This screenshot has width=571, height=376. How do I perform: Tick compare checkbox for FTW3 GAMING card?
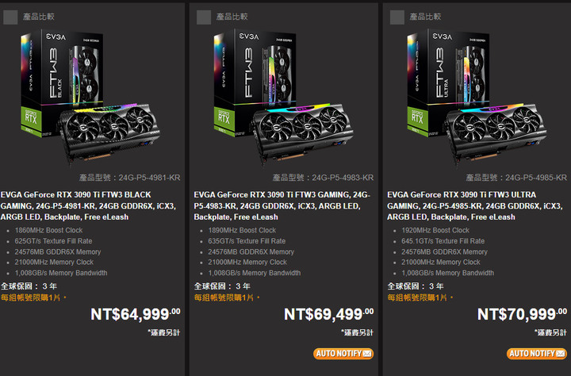click(x=204, y=17)
